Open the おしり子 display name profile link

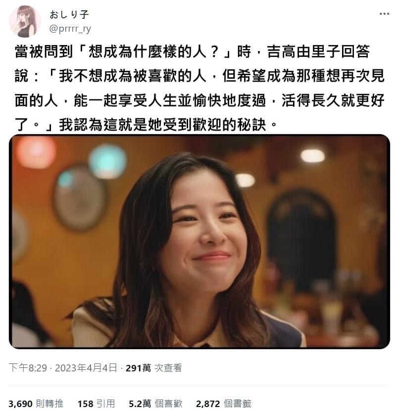click(69, 15)
